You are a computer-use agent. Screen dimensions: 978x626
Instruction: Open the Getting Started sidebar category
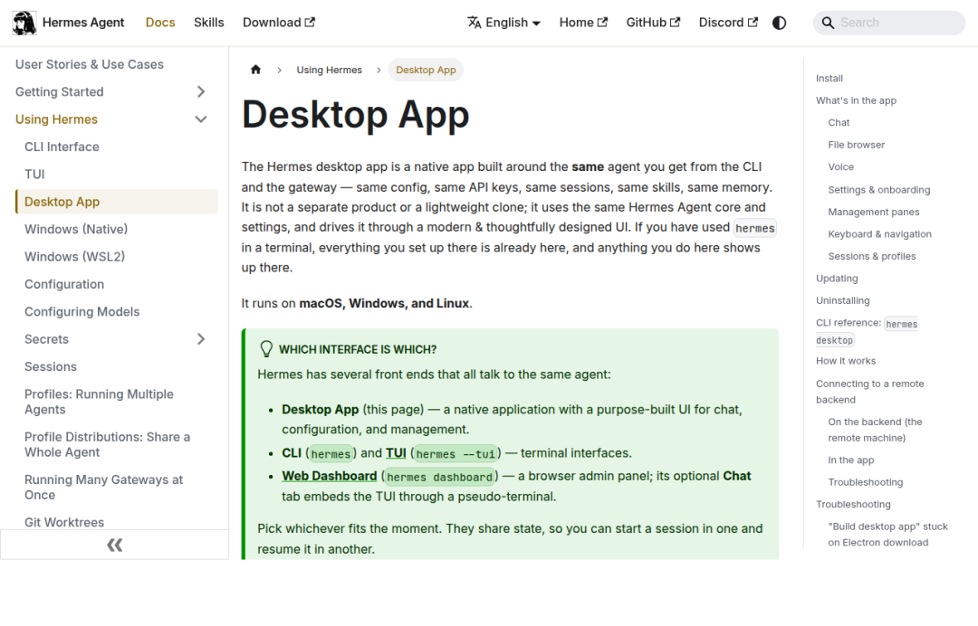(x=60, y=91)
